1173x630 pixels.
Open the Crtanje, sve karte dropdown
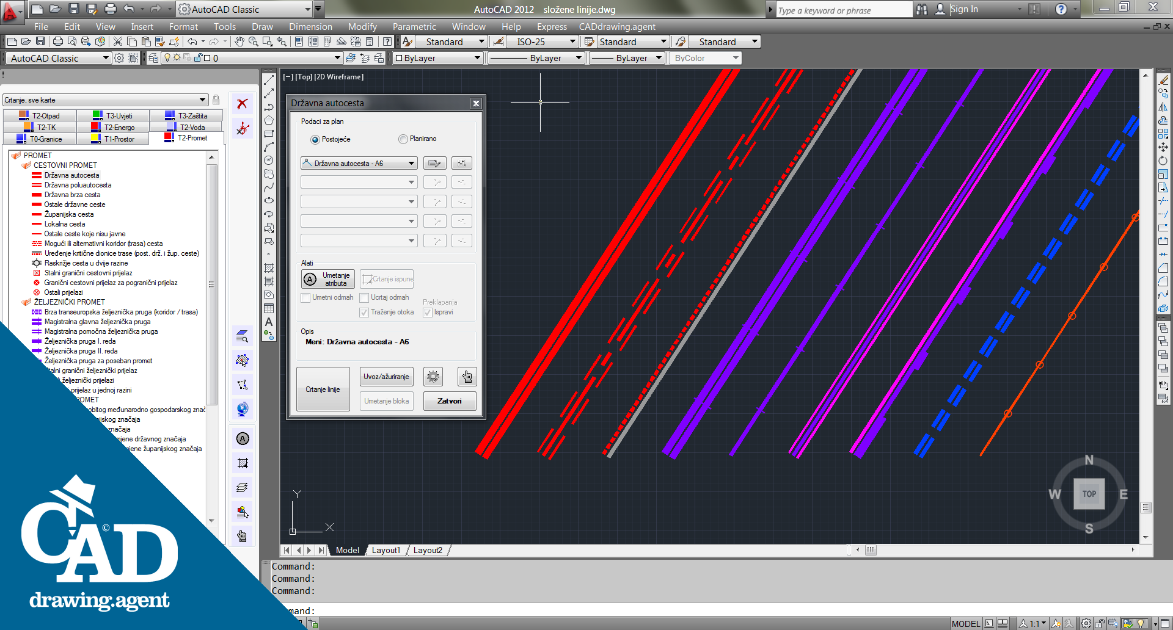105,100
